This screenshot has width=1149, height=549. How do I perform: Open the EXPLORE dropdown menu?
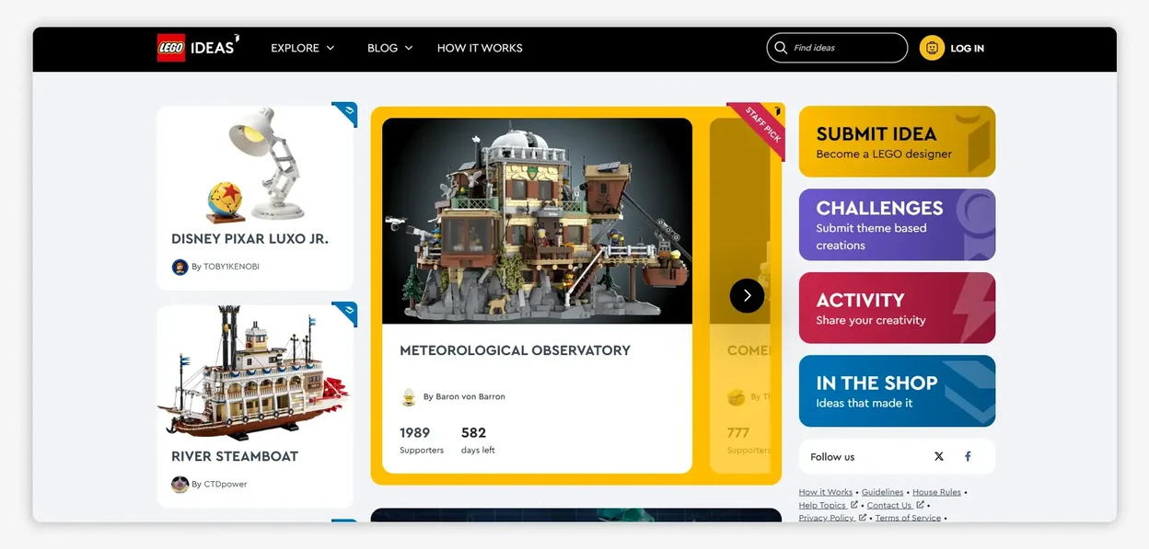click(x=303, y=48)
